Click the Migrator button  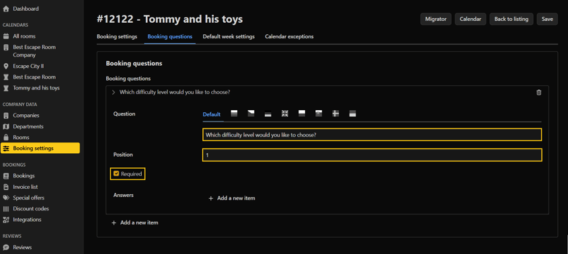click(436, 19)
